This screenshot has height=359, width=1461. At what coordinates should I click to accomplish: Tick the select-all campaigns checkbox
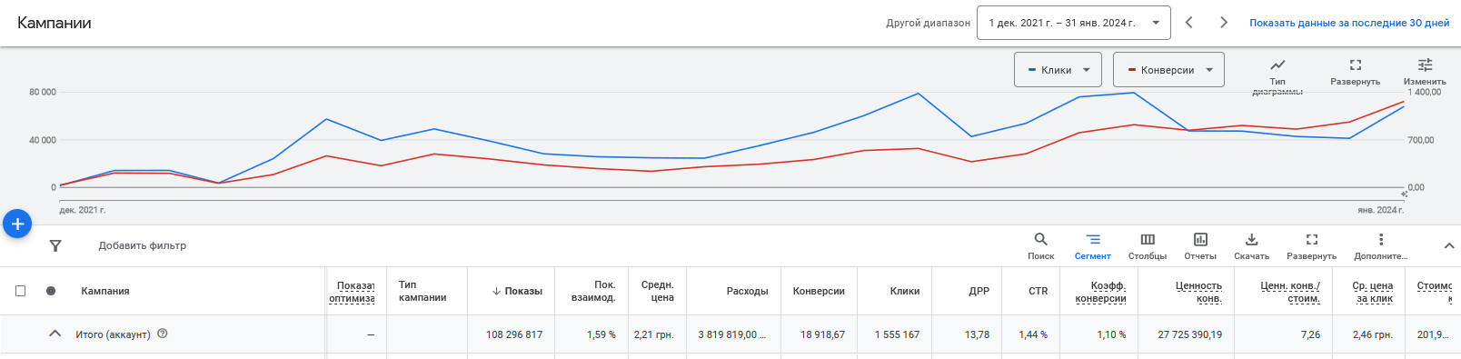[x=20, y=291]
